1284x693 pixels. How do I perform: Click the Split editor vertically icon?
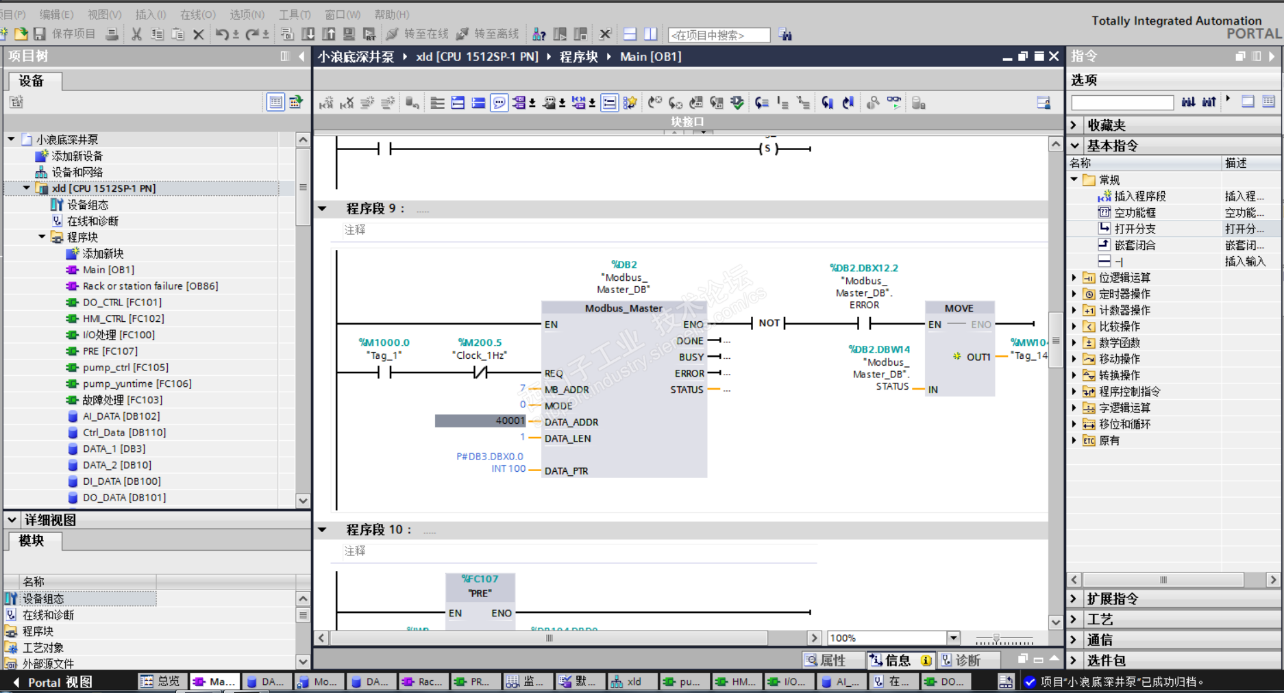pyautogui.click(x=650, y=34)
